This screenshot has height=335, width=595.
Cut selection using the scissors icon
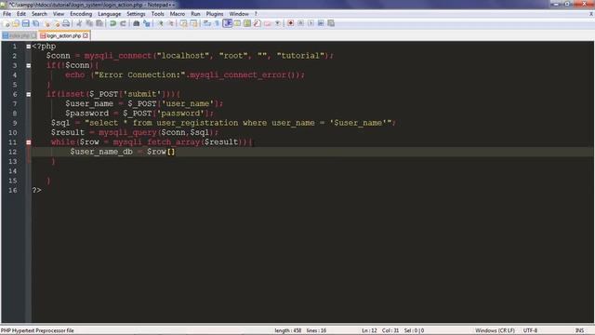pos(79,23)
